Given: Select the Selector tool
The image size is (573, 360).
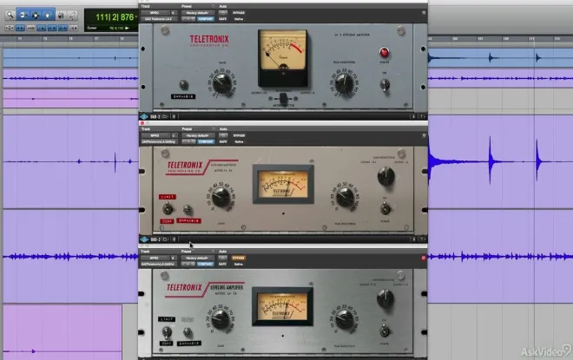Looking at the screenshot, I should click(35, 15).
